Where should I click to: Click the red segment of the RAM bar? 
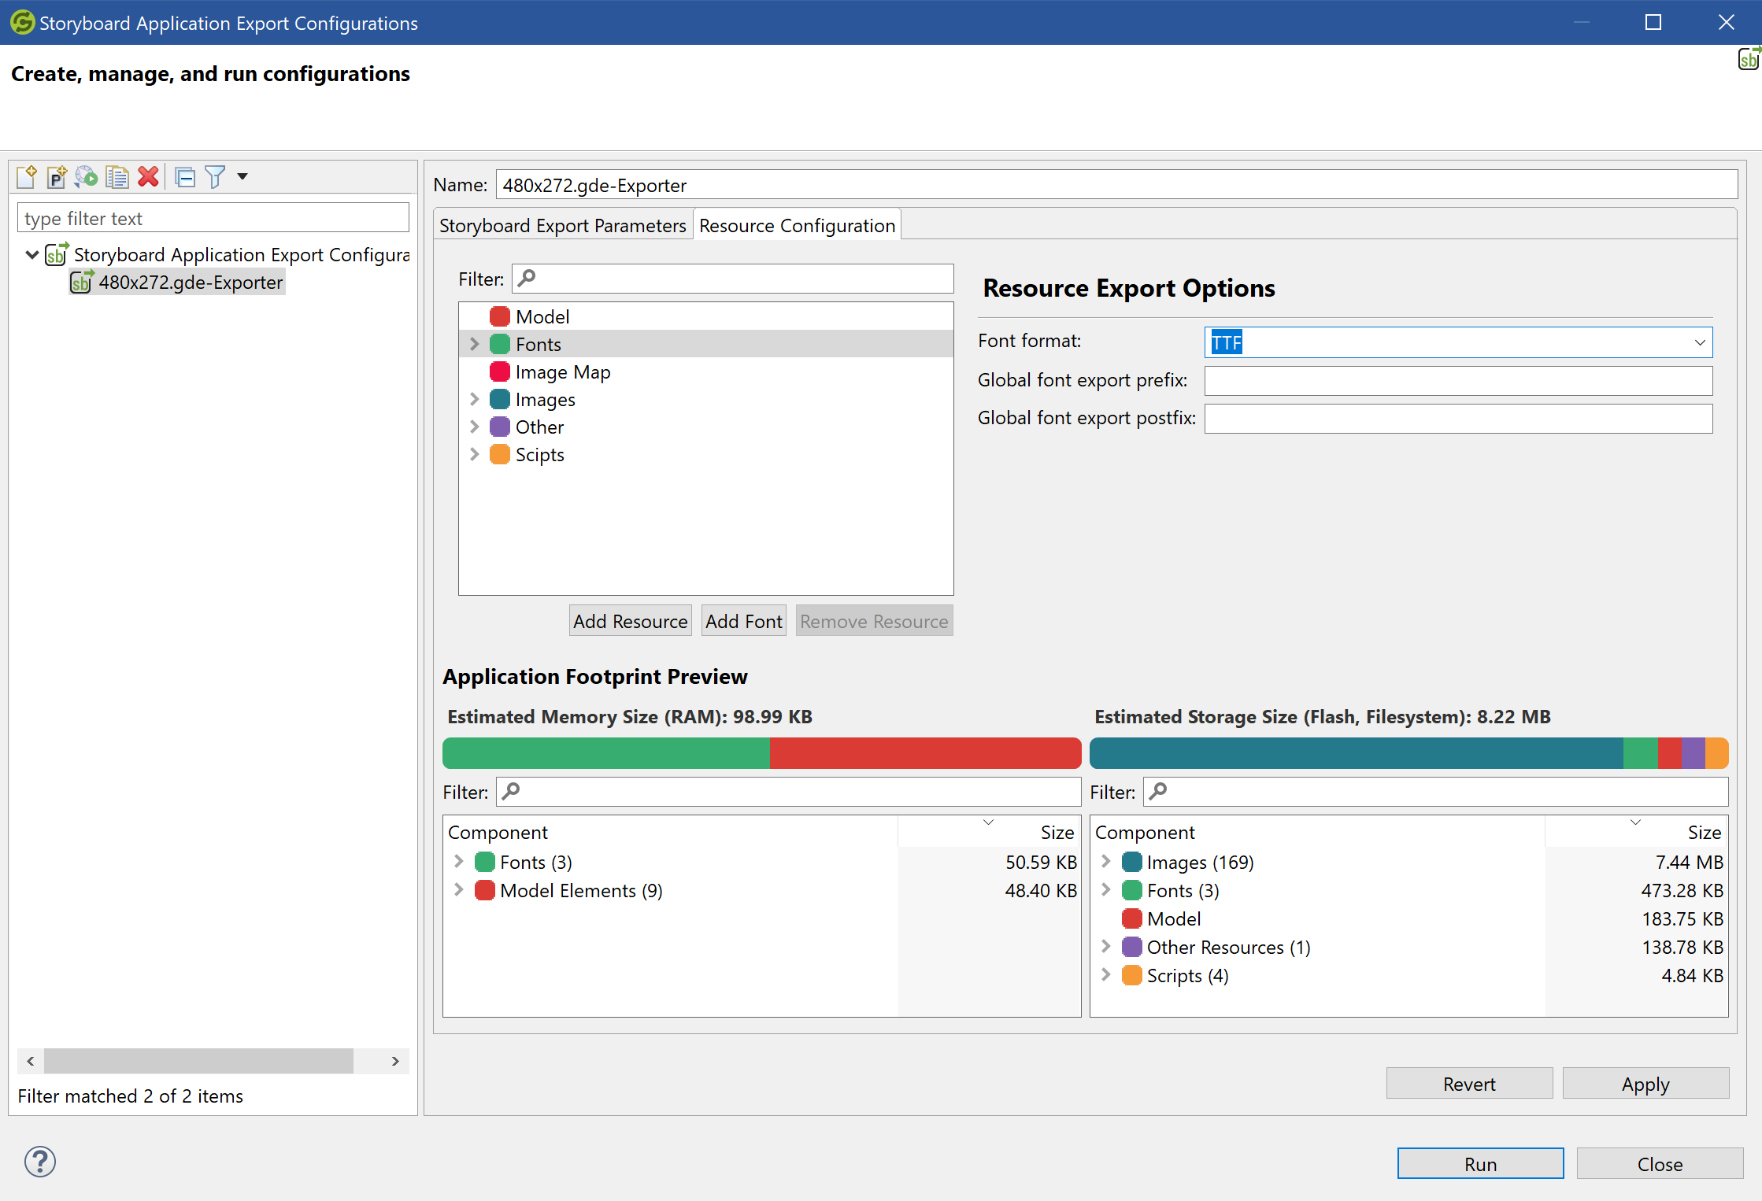coord(925,753)
